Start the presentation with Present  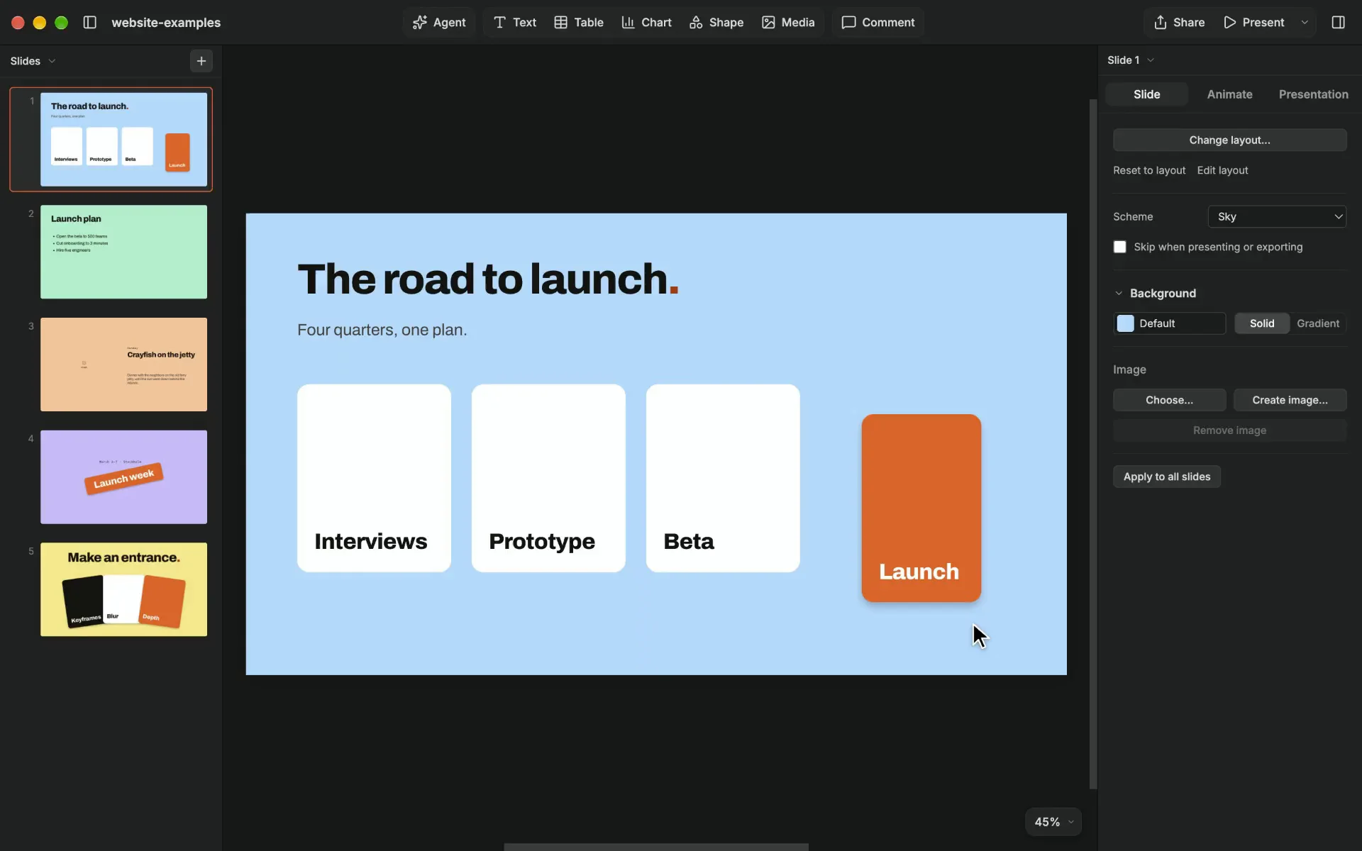tap(1254, 22)
